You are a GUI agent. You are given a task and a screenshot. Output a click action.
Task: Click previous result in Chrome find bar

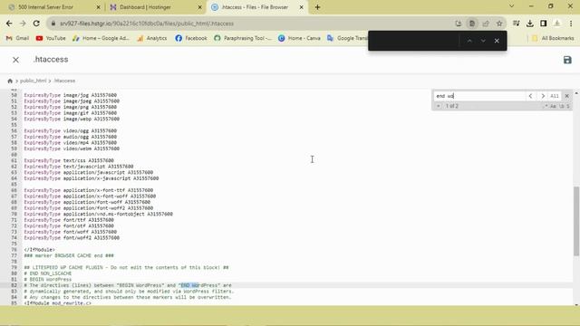[469, 41]
